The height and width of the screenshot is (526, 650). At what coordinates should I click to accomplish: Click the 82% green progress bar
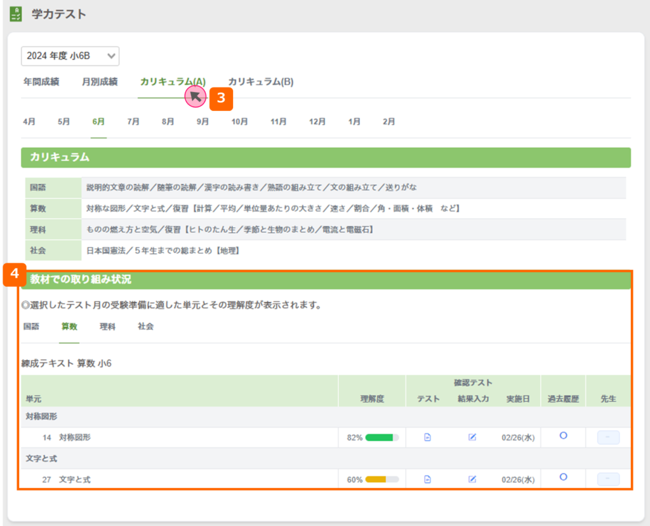tap(381, 437)
